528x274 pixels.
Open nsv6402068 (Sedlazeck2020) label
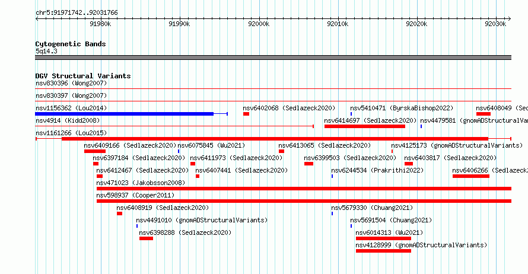click(289, 108)
